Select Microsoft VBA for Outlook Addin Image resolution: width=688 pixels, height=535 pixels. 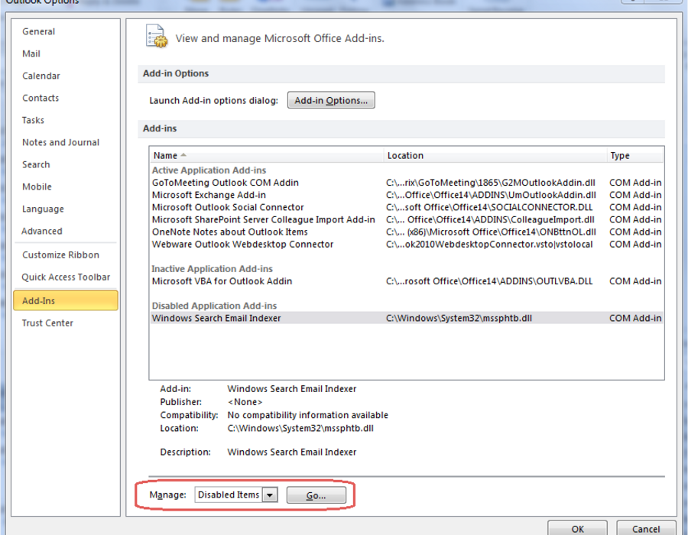coord(407,281)
